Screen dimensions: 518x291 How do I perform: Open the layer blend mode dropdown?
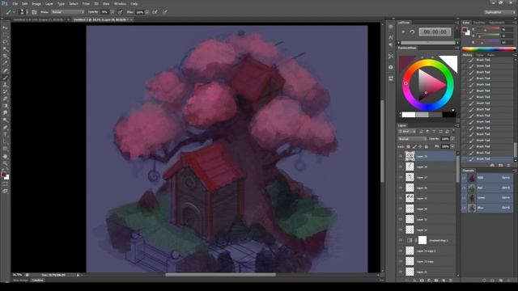(x=412, y=139)
